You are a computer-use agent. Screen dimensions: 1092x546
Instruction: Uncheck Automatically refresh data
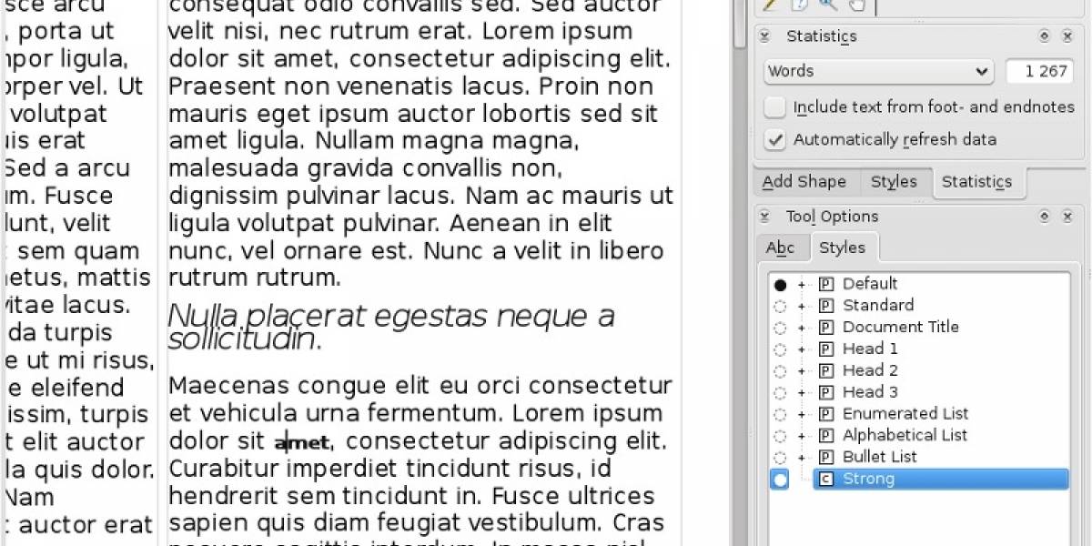[x=775, y=140]
